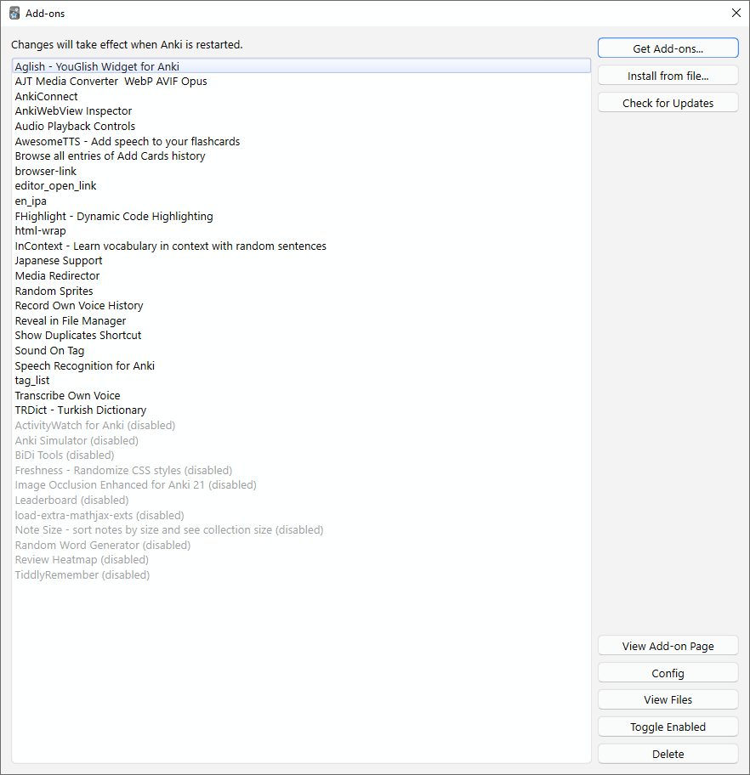Click the Delete button
750x775 pixels.
pyautogui.click(x=668, y=755)
